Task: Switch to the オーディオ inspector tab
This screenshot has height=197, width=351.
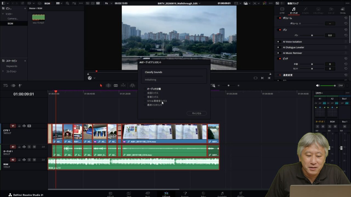Action: tap(294, 11)
